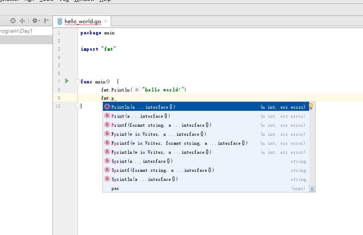Image resolution: width=363 pixels, height=235 pixels.
Task: Run main function via green gutter arrow
Action: (67, 81)
